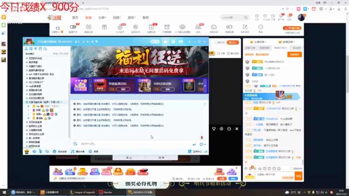Click the 自由发言 speaking mode button
The image size is (349, 196).
[60, 152]
